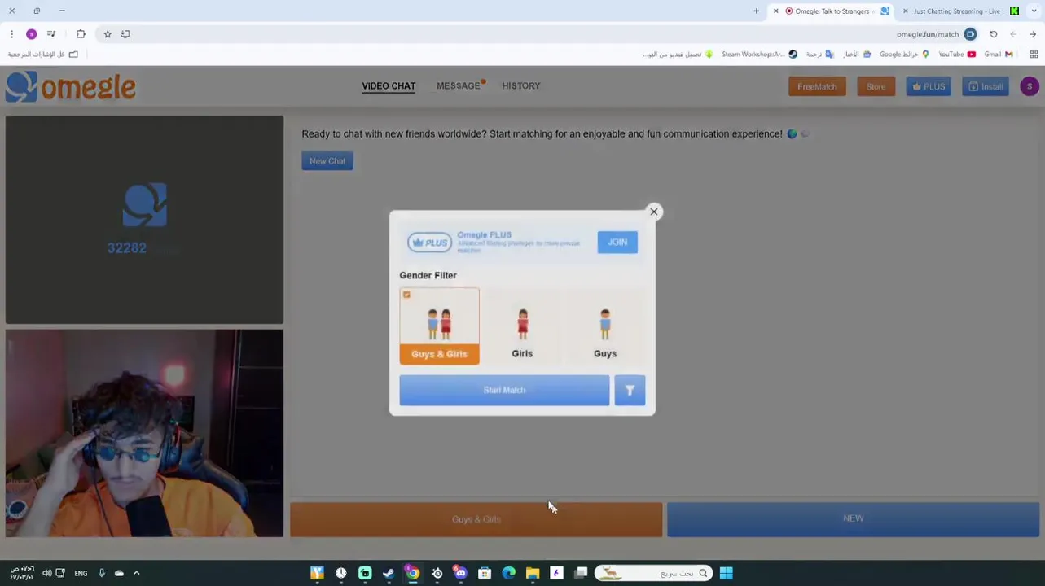
Task: Open Microsoft Store from taskbar
Action: [x=485, y=573]
